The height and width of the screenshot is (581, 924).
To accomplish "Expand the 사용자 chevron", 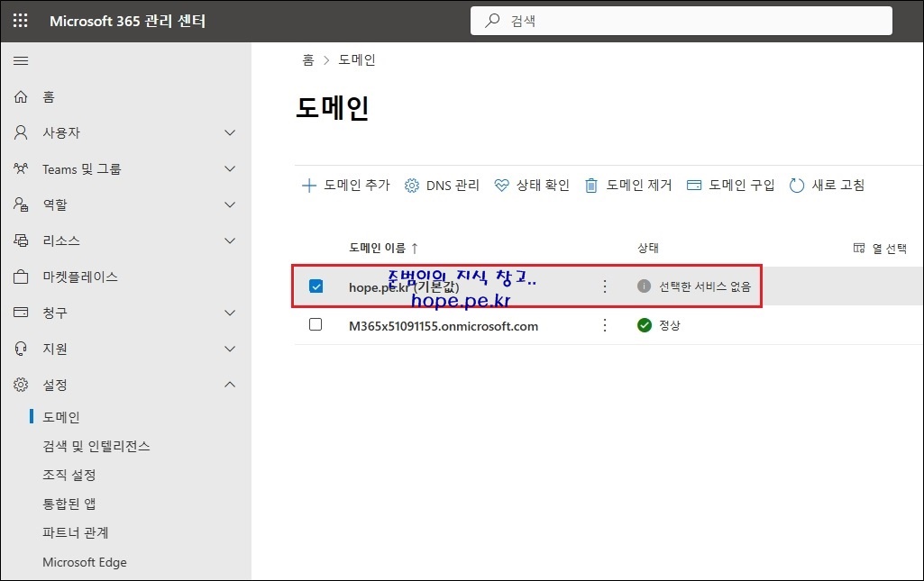I will point(230,133).
